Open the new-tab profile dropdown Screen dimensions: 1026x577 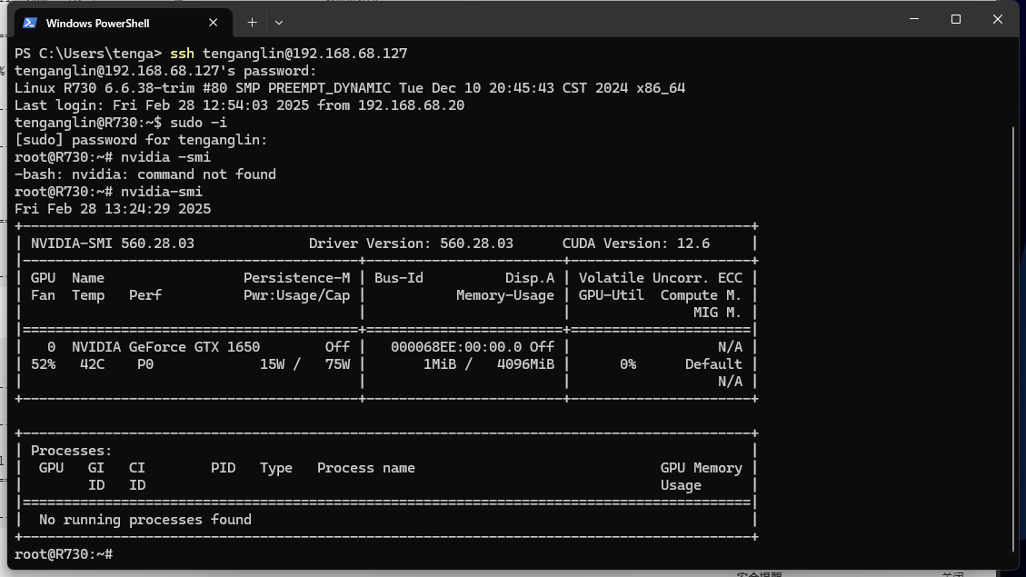(279, 23)
